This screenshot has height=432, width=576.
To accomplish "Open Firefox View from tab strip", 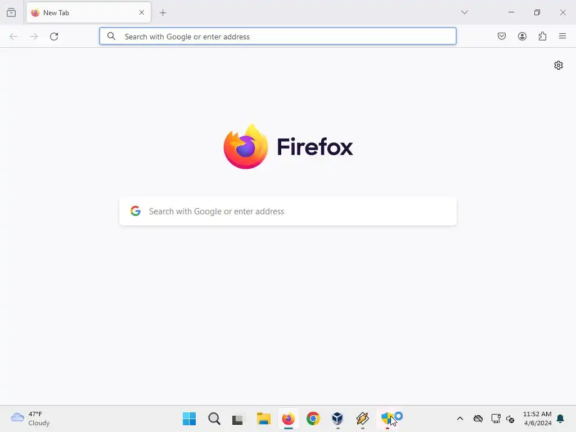I will click(x=11, y=12).
